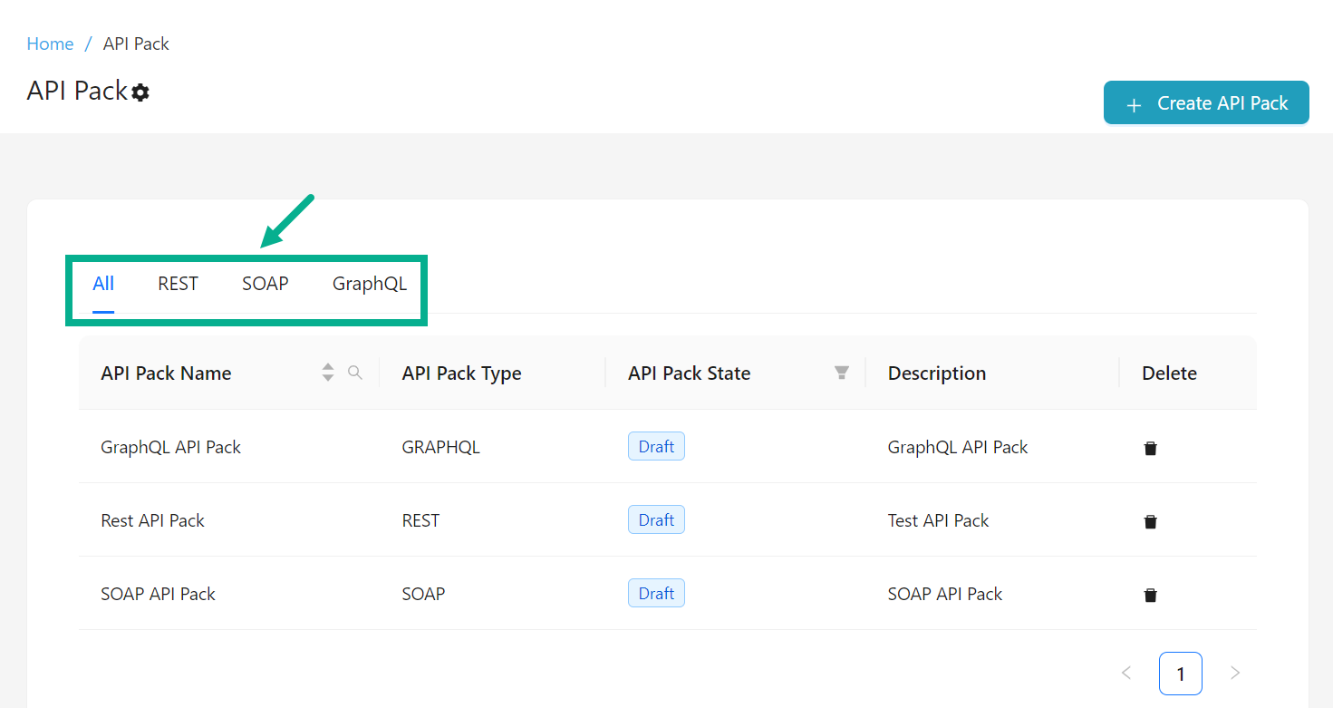Open the Rest API Pack entry

[x=152, y=520]
